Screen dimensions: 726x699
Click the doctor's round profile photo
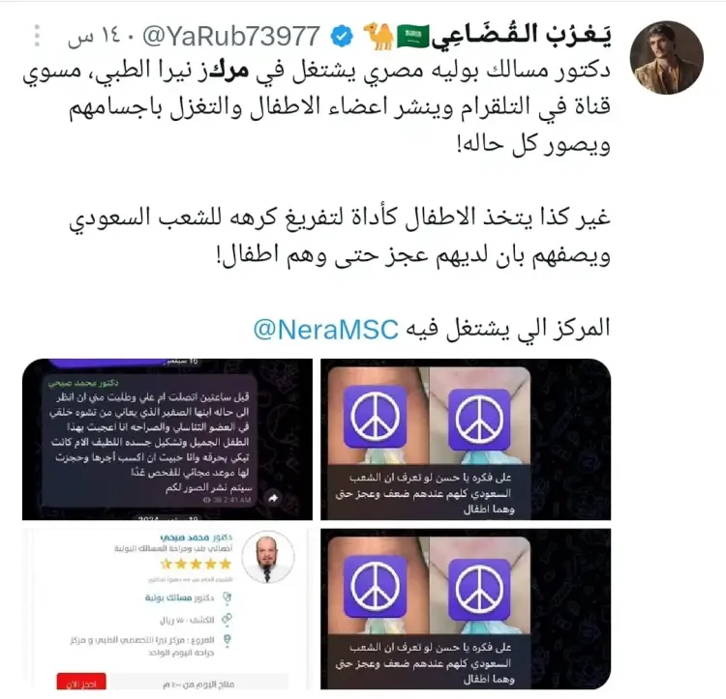268,557
